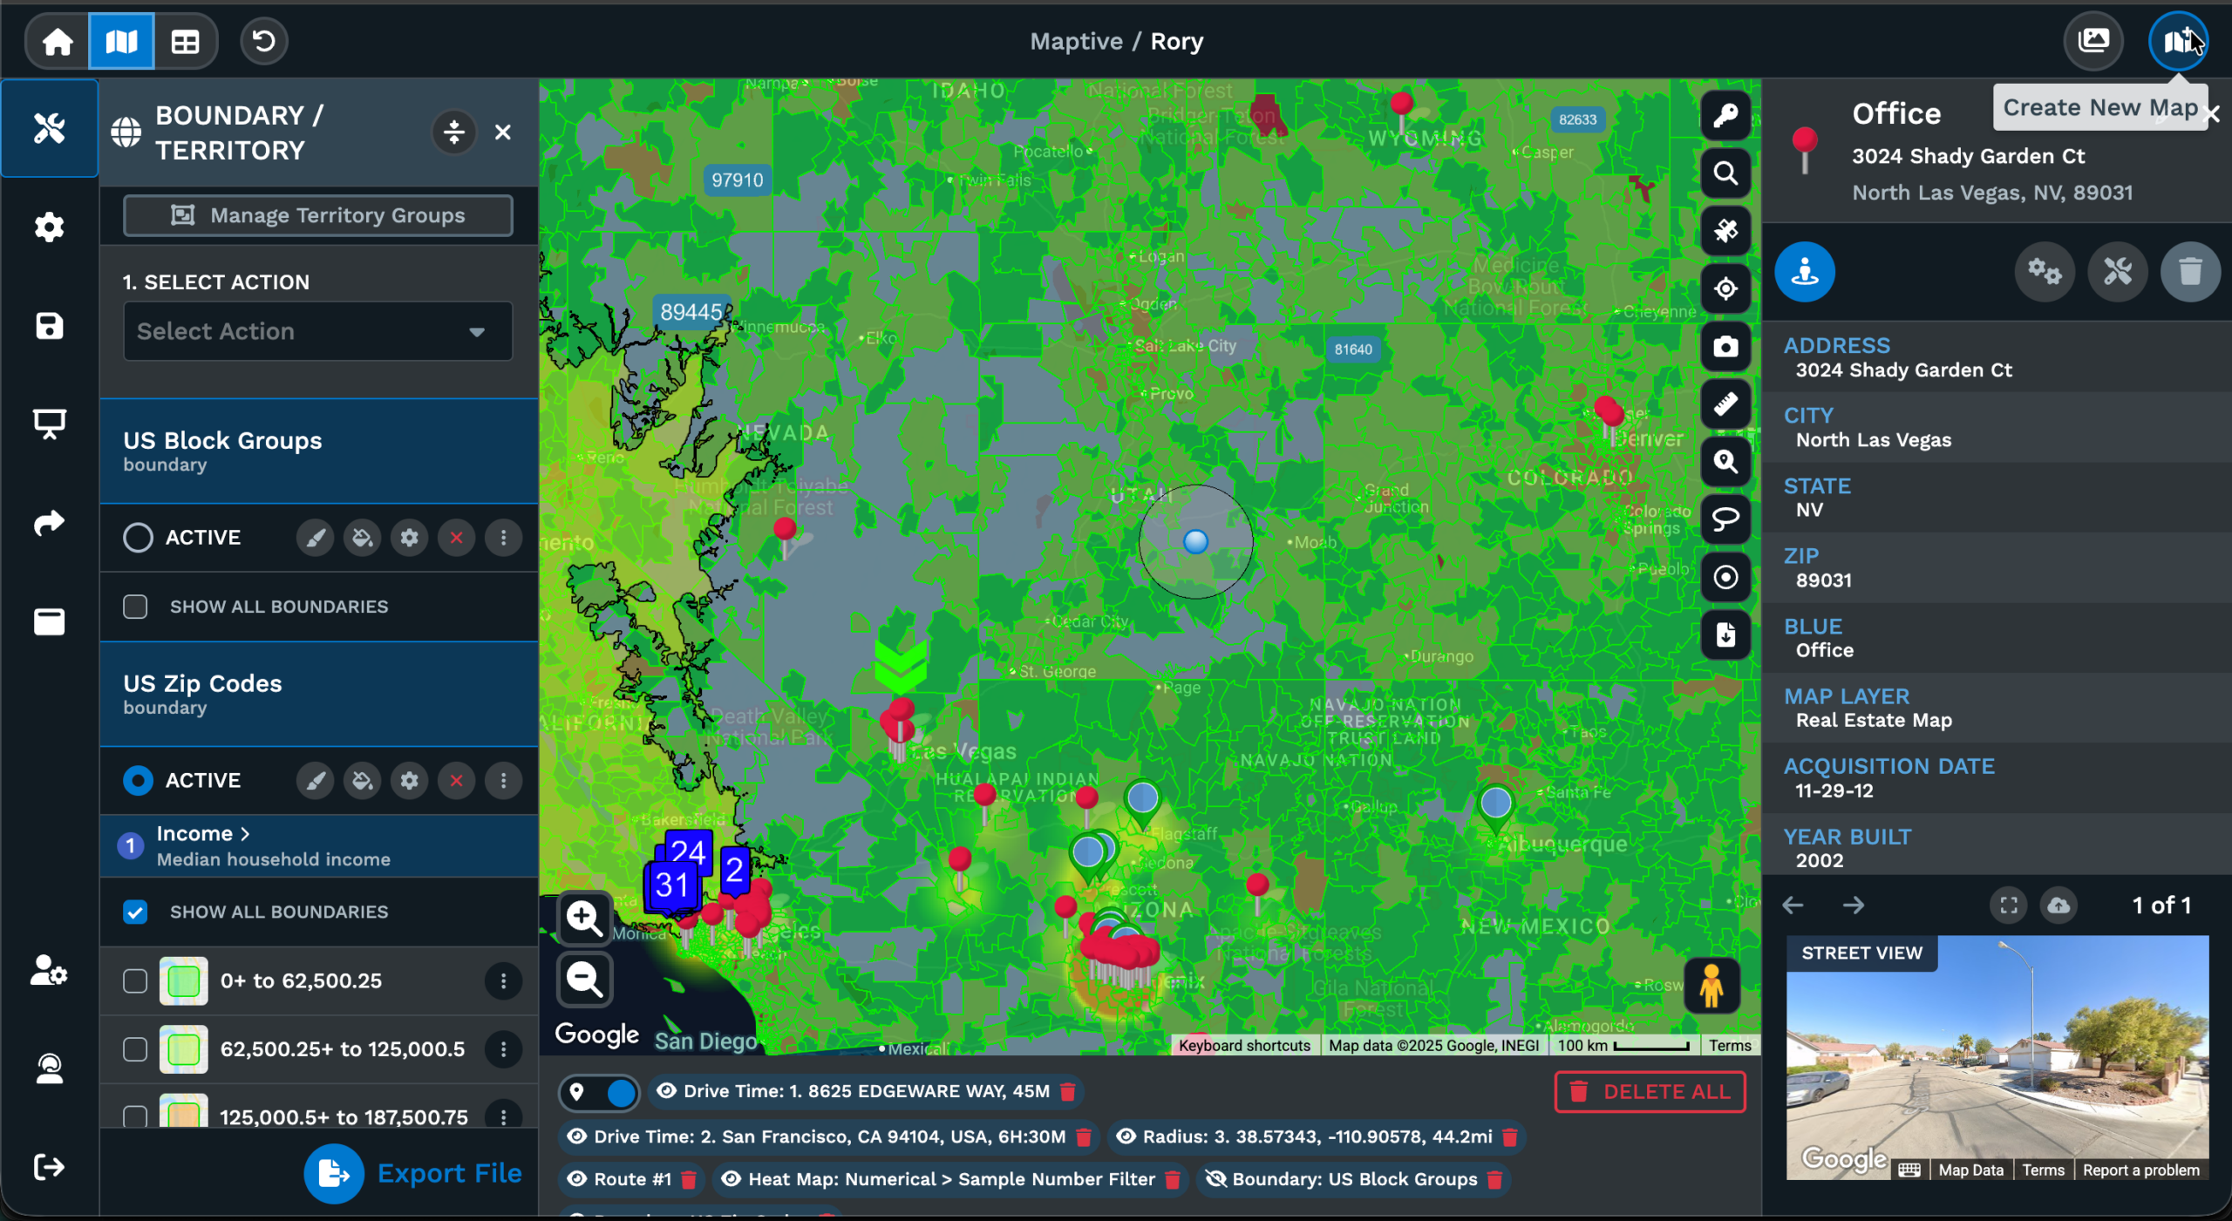Open the map search magnifier tool
Screen dimensions: 2232x1221
1725,173
